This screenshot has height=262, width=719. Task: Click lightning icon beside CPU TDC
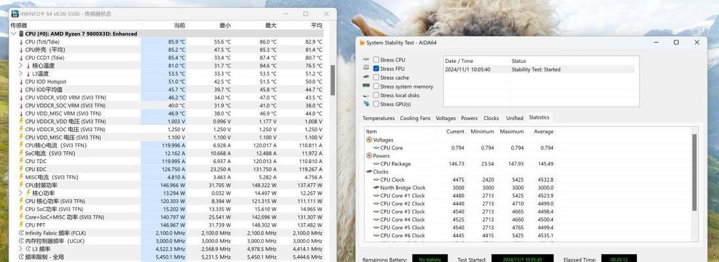point(21,161)
